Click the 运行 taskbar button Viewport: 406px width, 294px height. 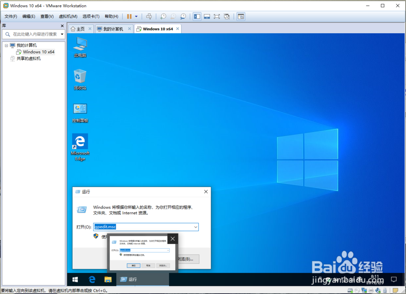(143, 279)
